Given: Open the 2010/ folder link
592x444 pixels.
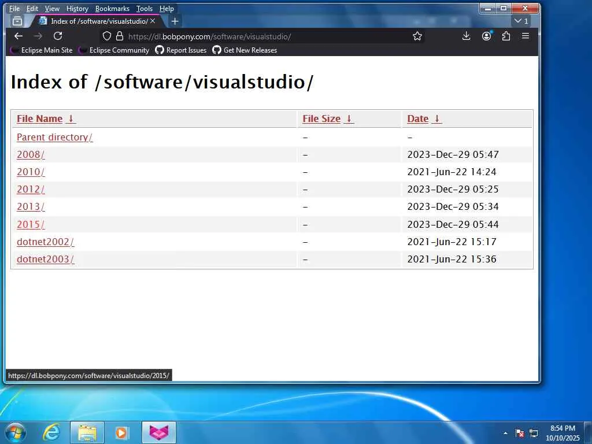Looking at the screenshot, I should 31,172.
